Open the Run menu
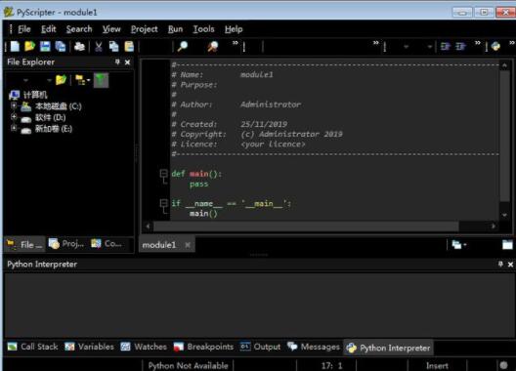This screenshot has height=371, width=516. pos(175,29)
